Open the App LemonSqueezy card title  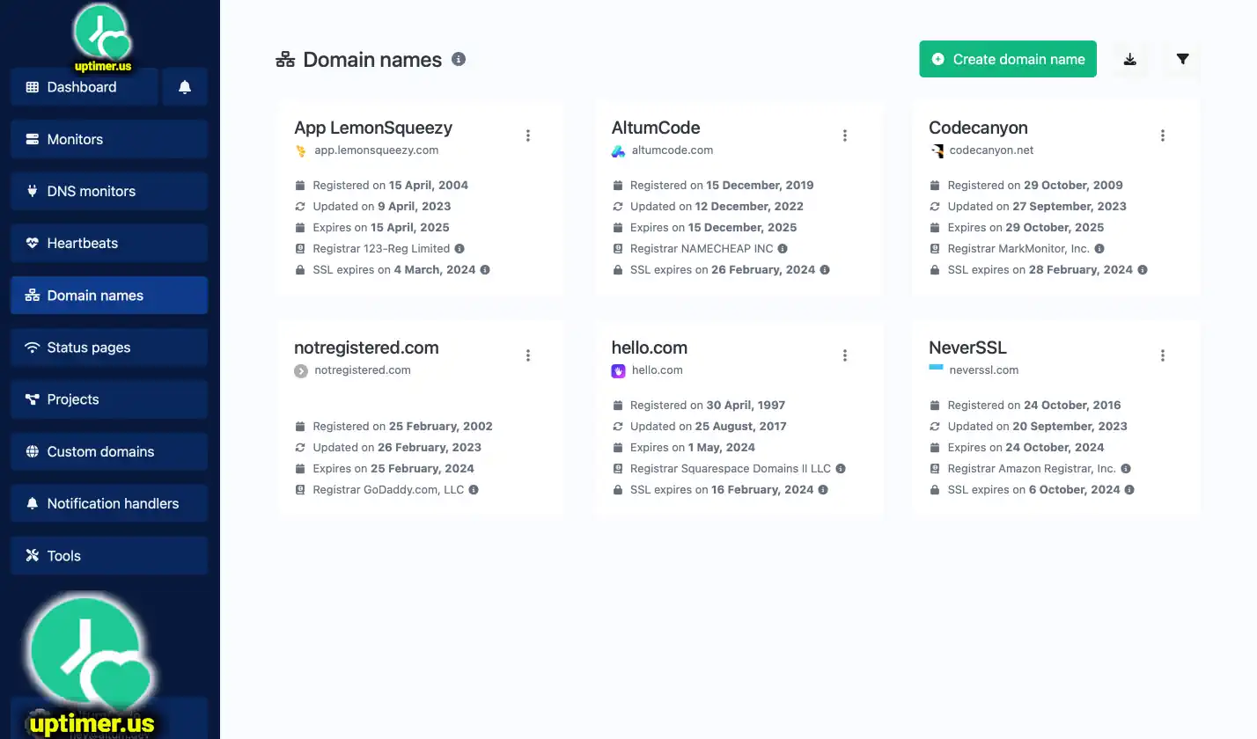373,128
